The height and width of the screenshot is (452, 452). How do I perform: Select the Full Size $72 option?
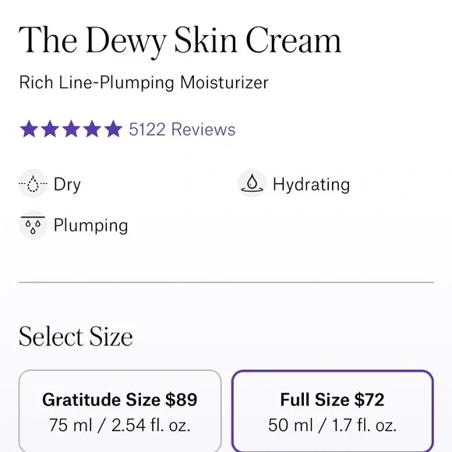coord(332,411)
